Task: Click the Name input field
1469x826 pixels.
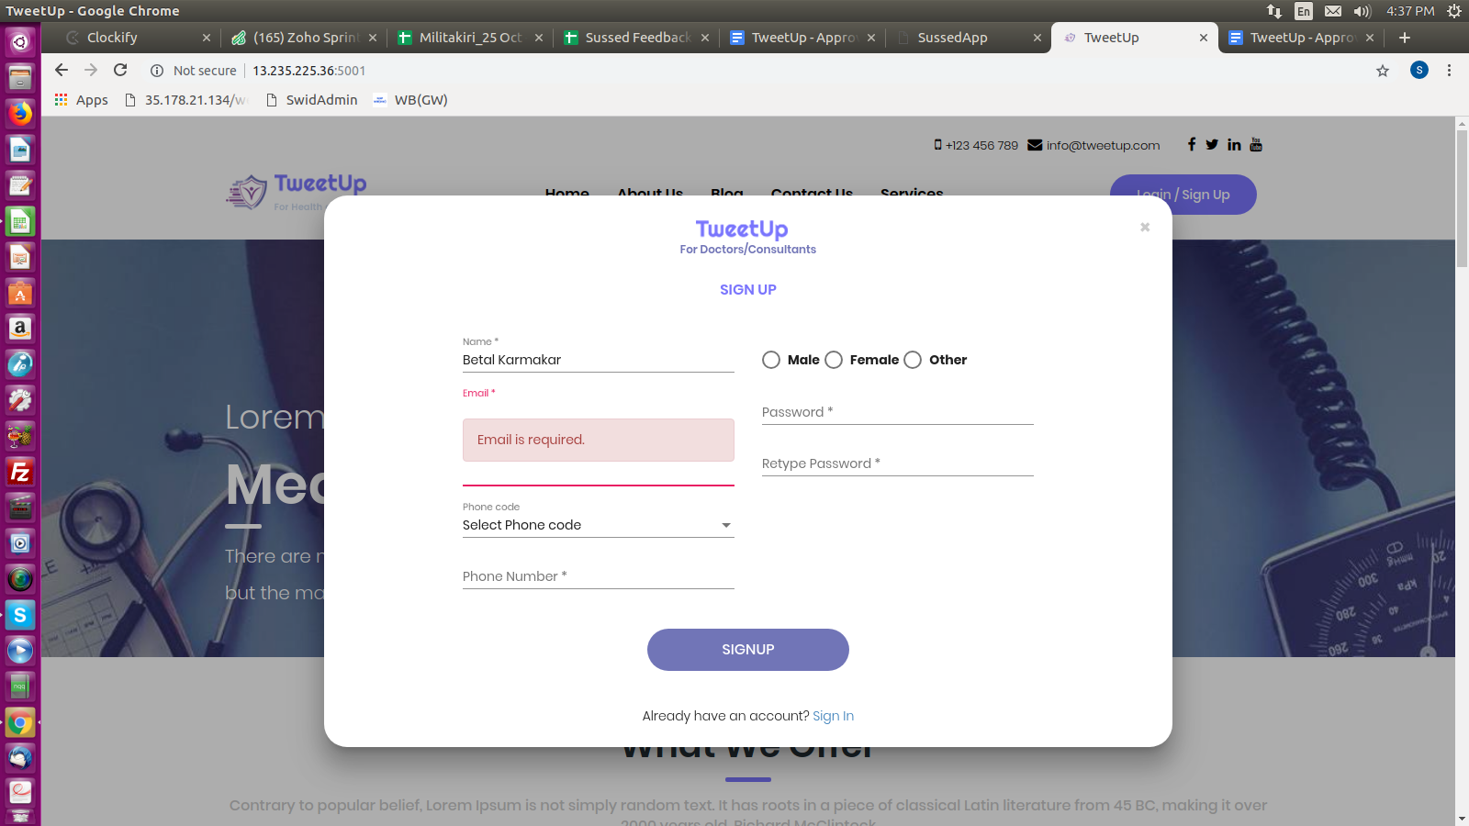Action: coord(599,360)
